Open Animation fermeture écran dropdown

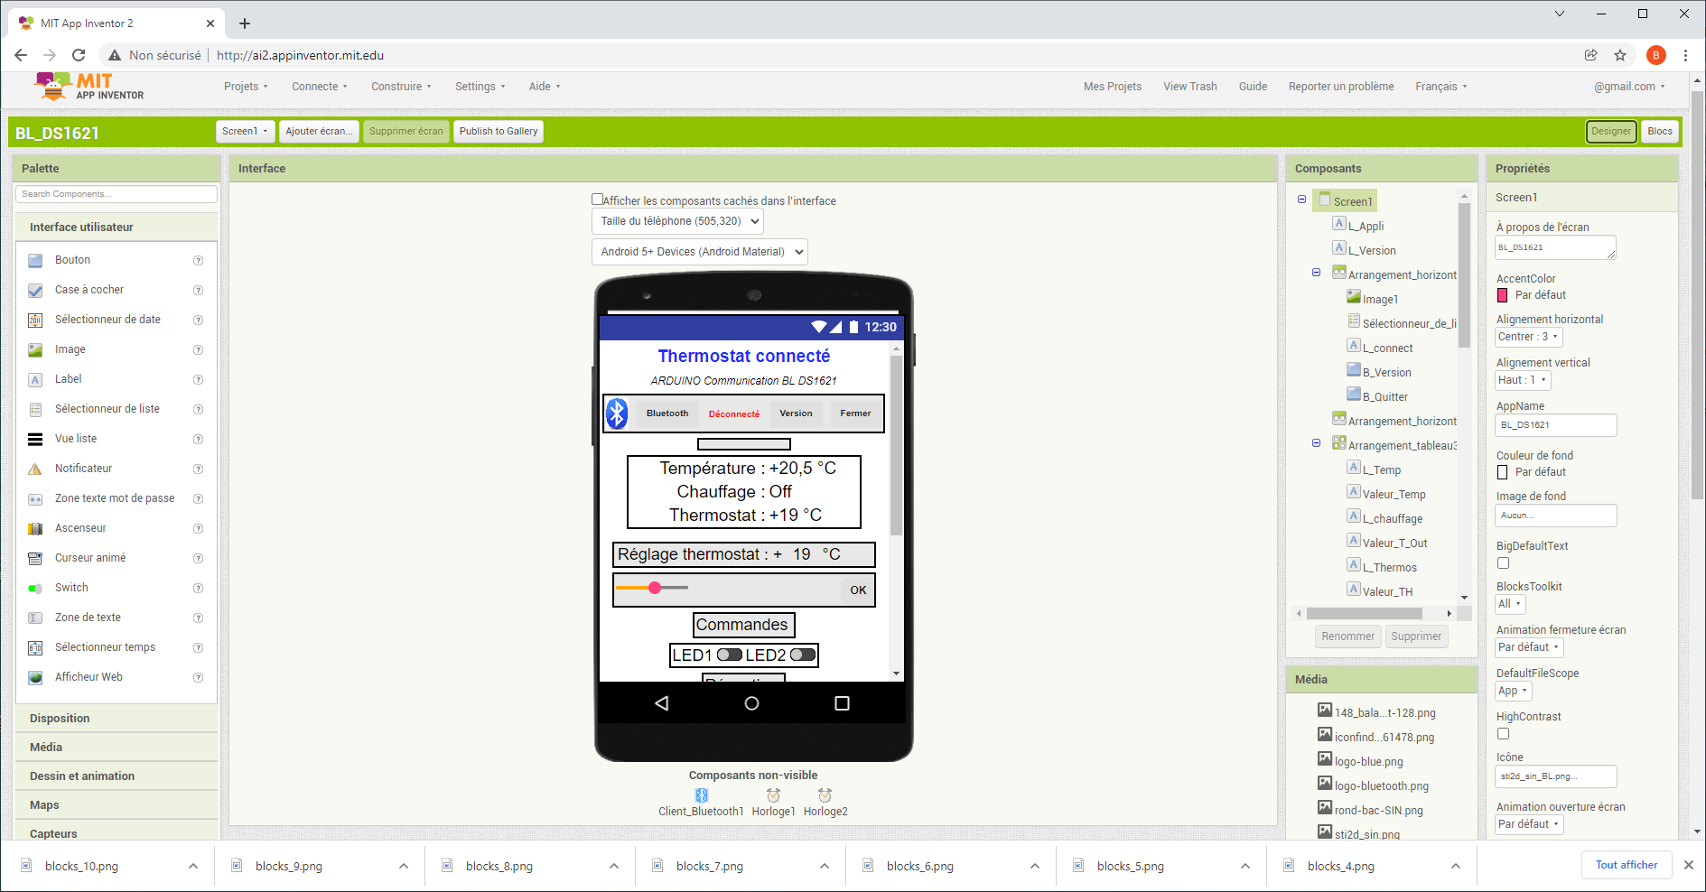coord(1528,647)
